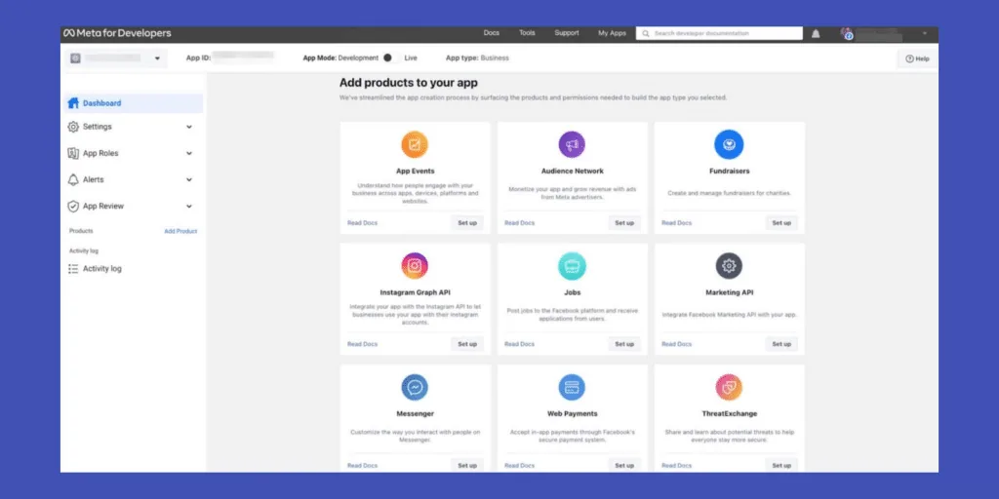
Task: Set up the Jobs product
Action: (624, 344)
